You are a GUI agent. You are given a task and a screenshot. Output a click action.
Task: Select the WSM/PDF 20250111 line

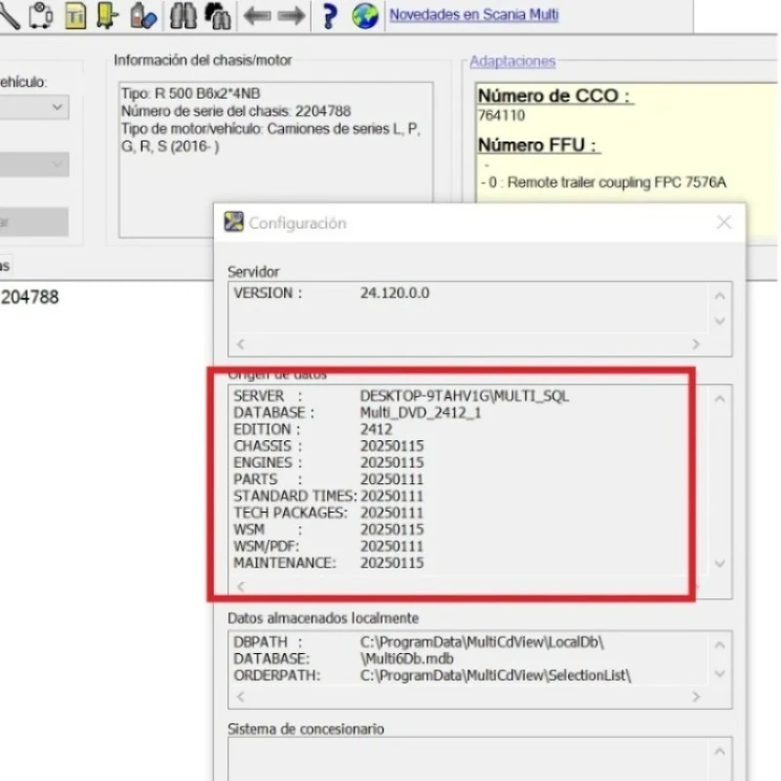[329, 547]
